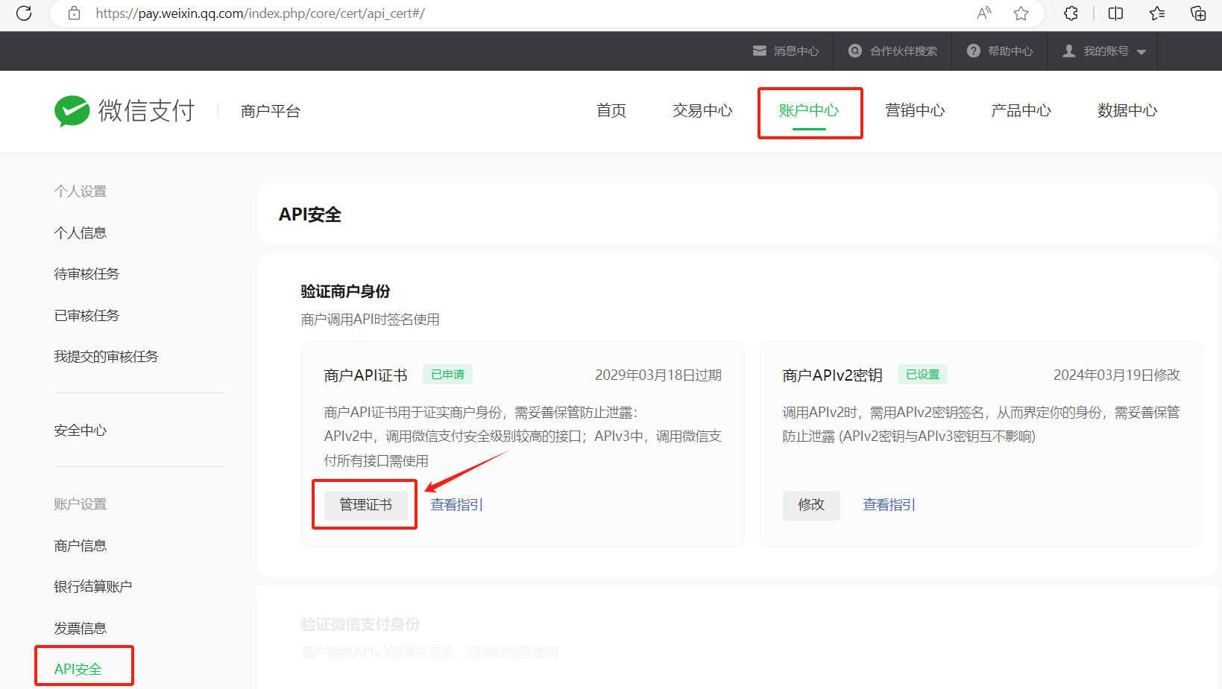Click the site lock icon in address bar

[74, 13]
